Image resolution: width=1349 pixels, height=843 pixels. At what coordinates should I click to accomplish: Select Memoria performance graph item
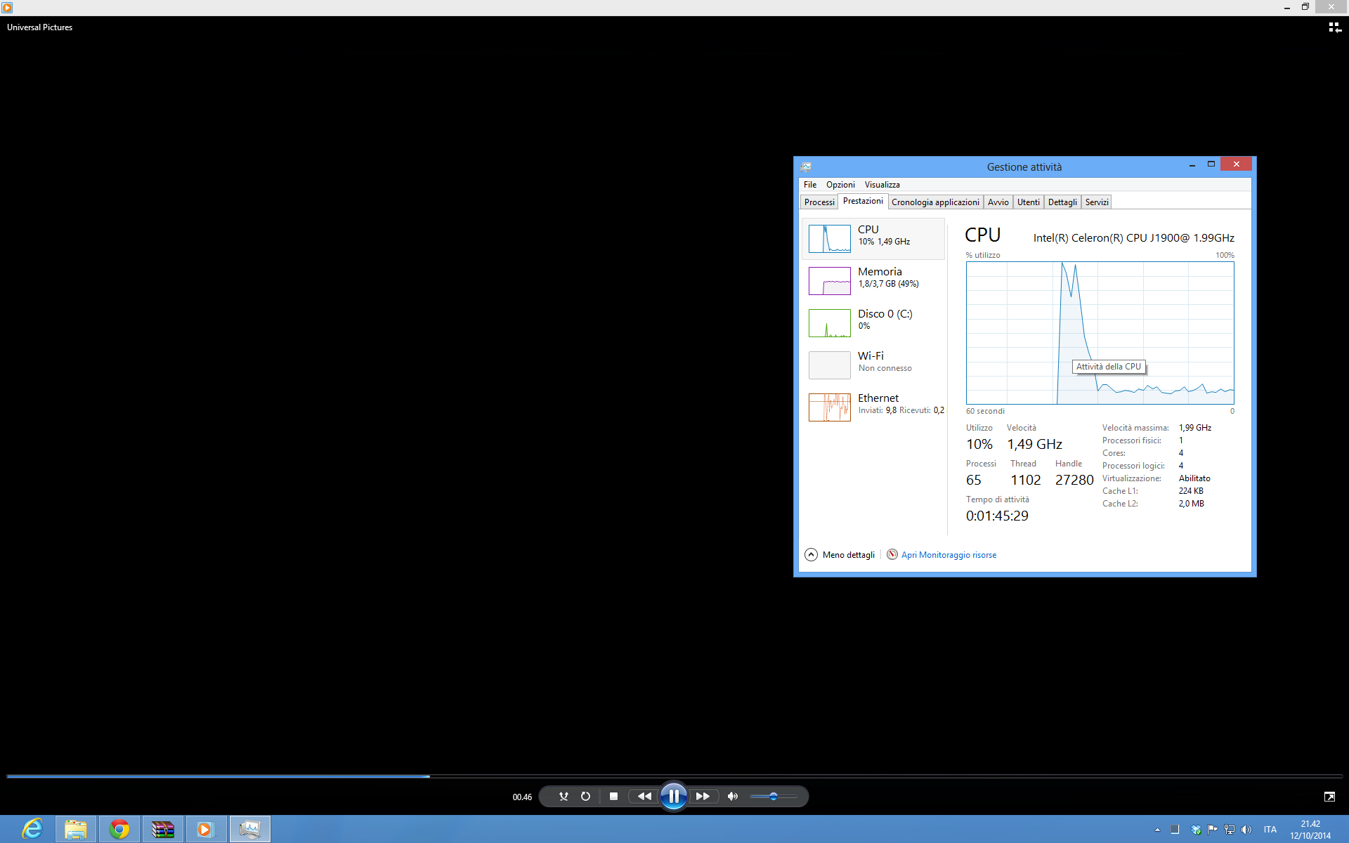point(873,280)
